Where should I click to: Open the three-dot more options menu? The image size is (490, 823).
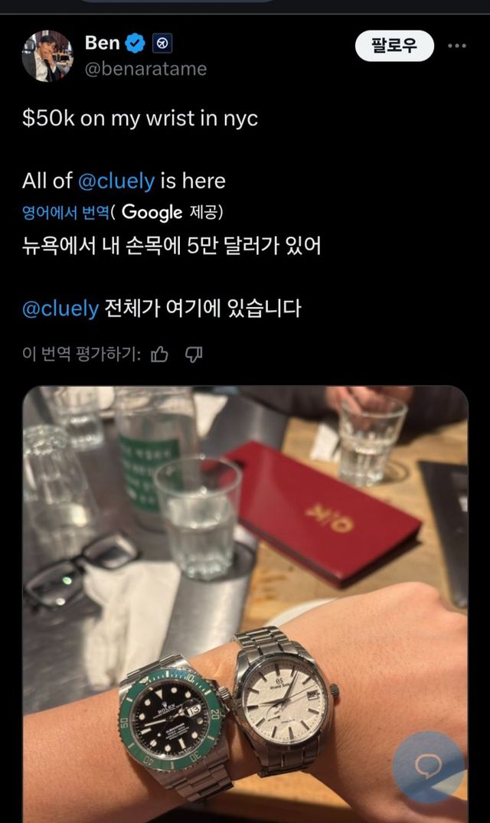tap(457, 46)
